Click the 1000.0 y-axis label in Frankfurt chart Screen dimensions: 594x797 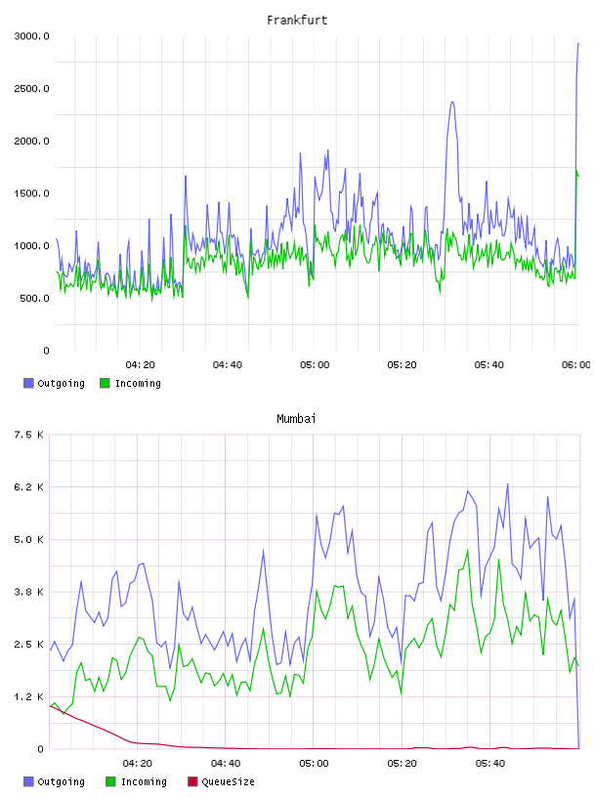pos(31,246)
